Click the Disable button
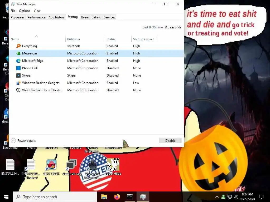This screenshot has height=202, width=270. 170,140
